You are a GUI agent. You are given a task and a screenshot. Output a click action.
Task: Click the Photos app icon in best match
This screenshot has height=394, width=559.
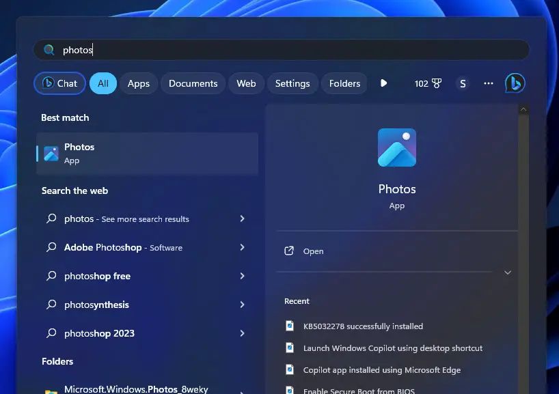tap(51, 154)
